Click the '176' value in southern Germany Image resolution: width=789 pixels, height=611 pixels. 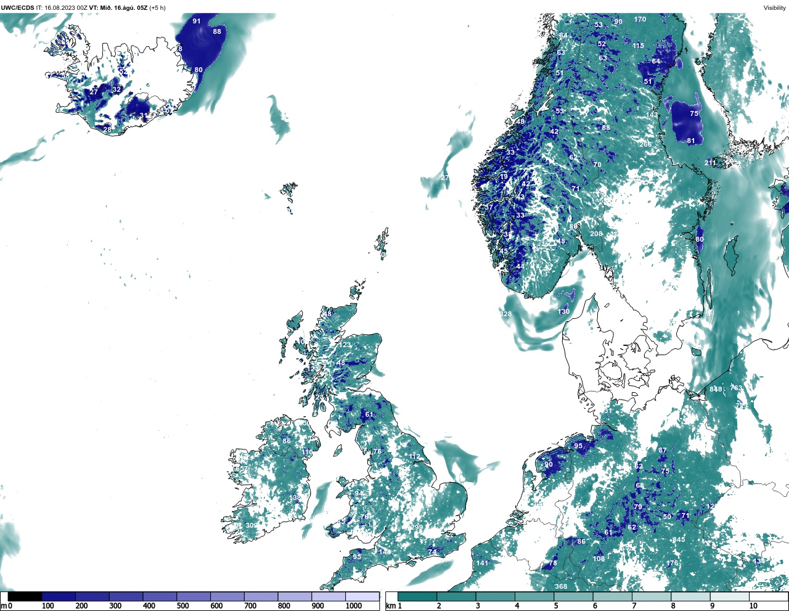[672, 564]
